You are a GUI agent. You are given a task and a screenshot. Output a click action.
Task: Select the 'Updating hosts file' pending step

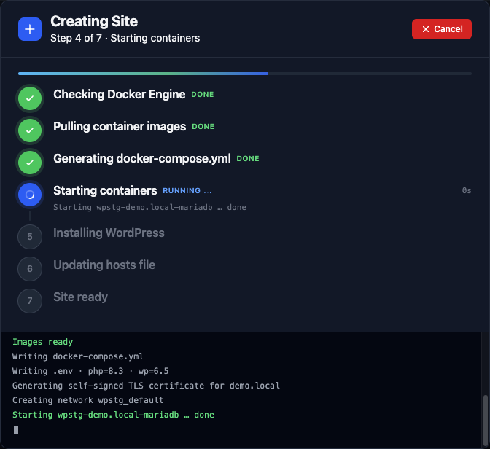pos(104,265)
